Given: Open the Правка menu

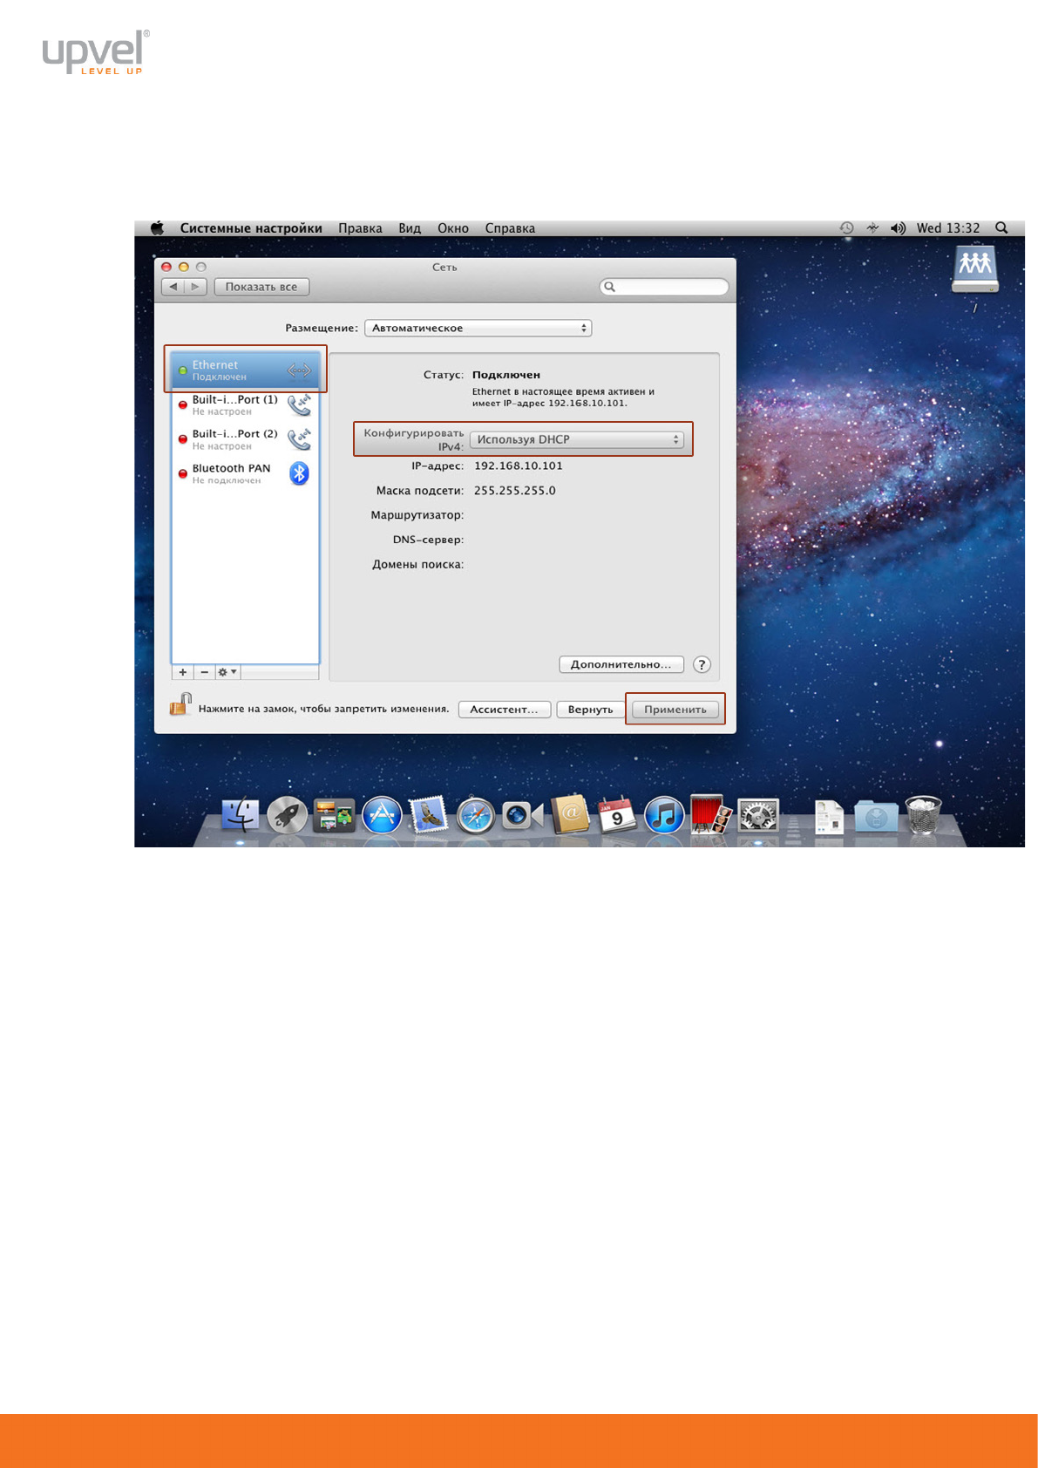Looking at the screenshot, I should (360, 228).
